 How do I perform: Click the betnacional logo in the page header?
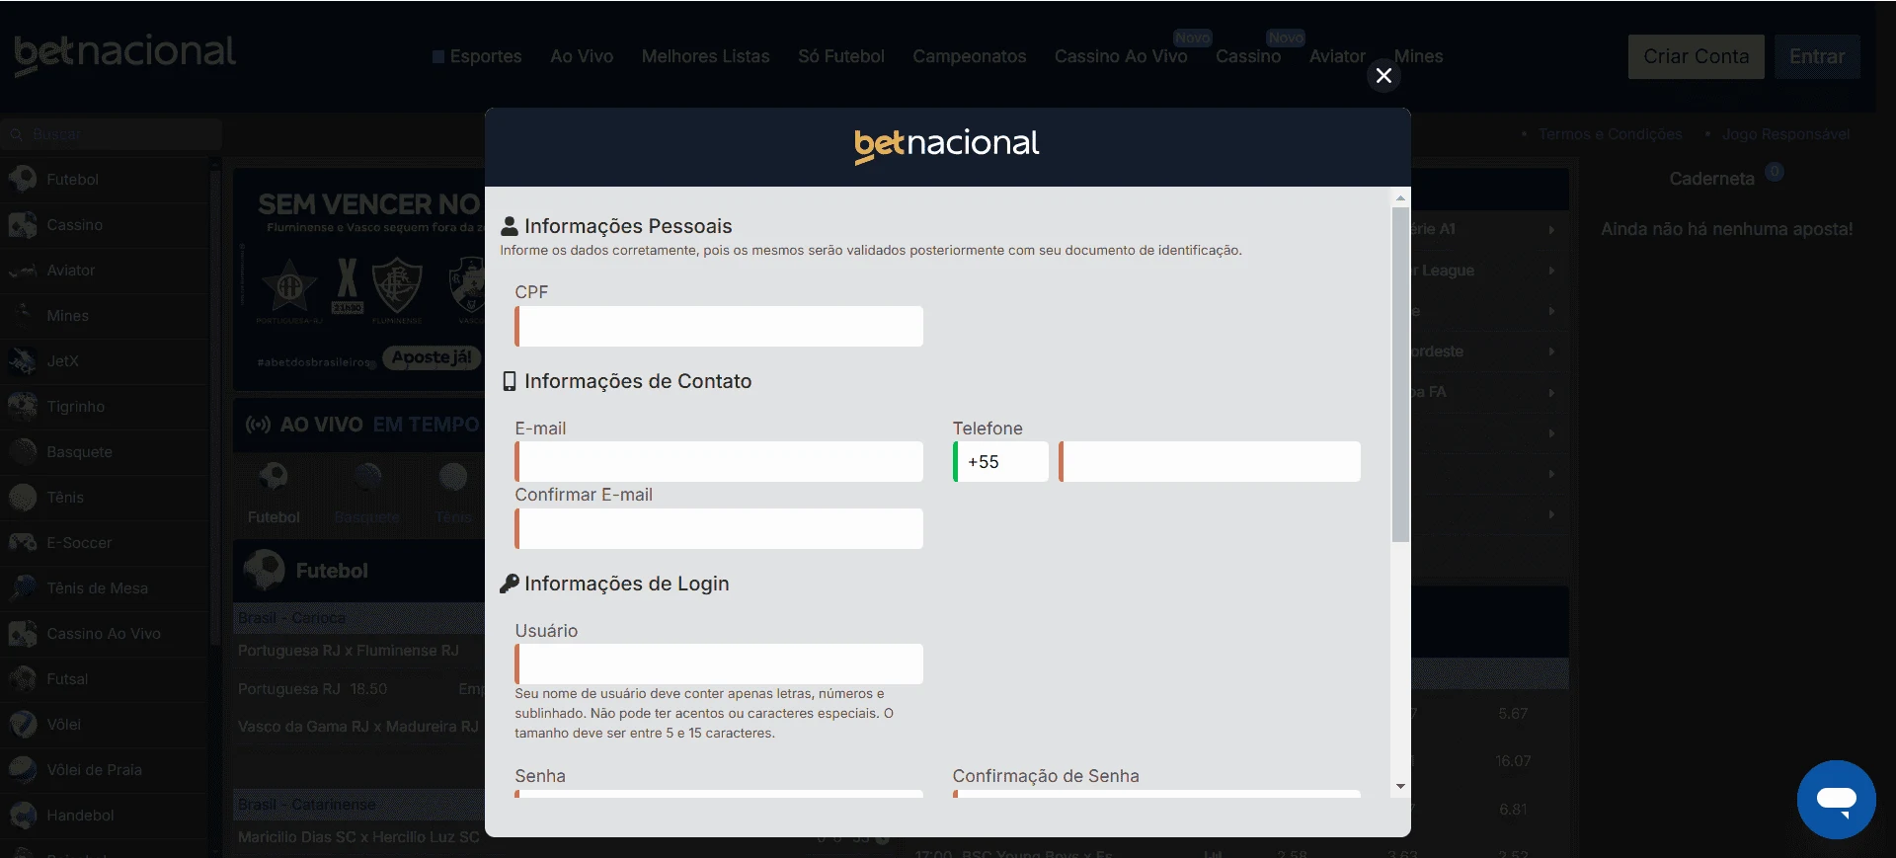(x=124, y=53)
